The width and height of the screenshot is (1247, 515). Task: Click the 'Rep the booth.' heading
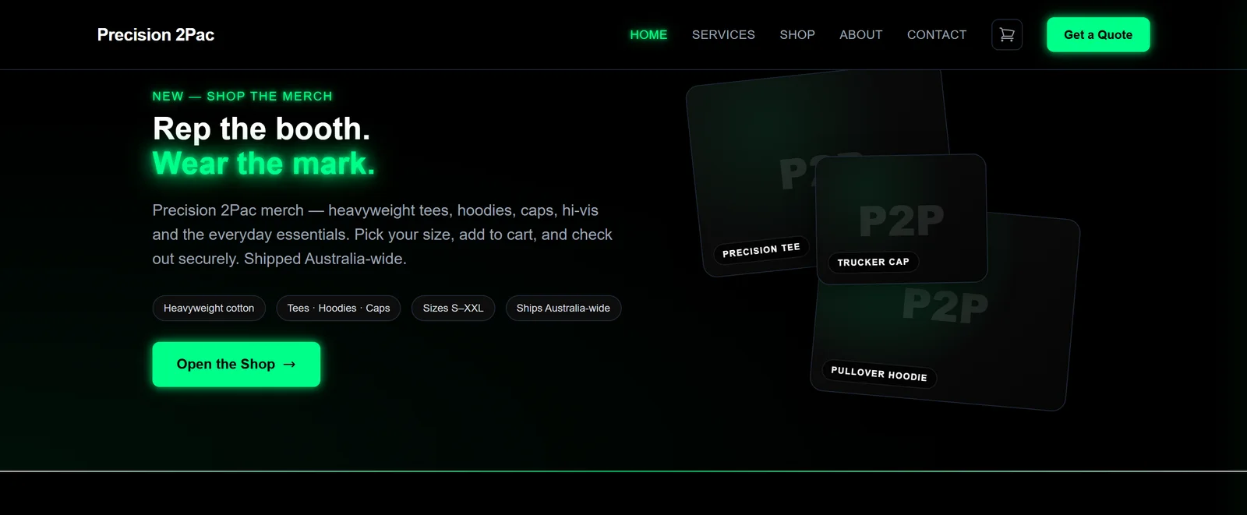[x=262, y=129]
